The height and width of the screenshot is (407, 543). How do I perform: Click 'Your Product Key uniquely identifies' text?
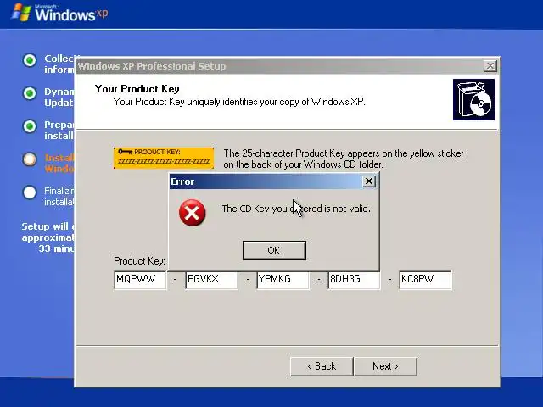(239, 102)
